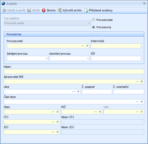Click the Storno red cancel icon
The width and height of the screenshot is (148, 144).
click(x=44, y=10)
